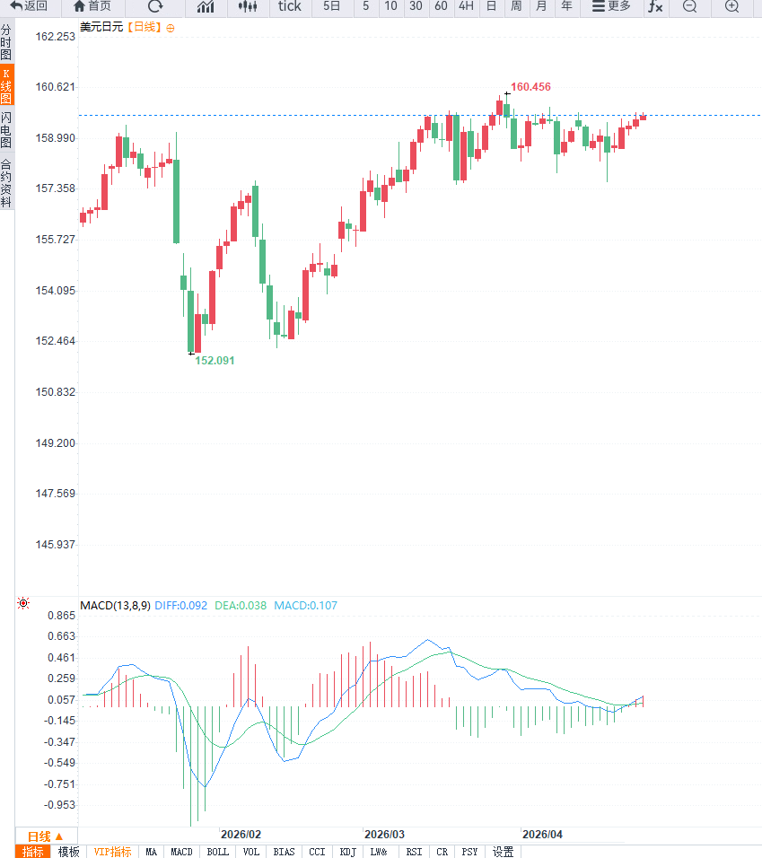The width and height of the screenshot is (762, 858).
Task: Click the red indicator settings icon beside MACD
Action: (23, 604)
